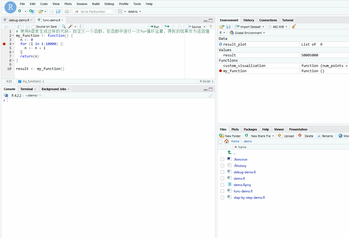This screenshot has width=349, height=238.
Task: Click the code tools magic wand icon
Action: point(71,27)
